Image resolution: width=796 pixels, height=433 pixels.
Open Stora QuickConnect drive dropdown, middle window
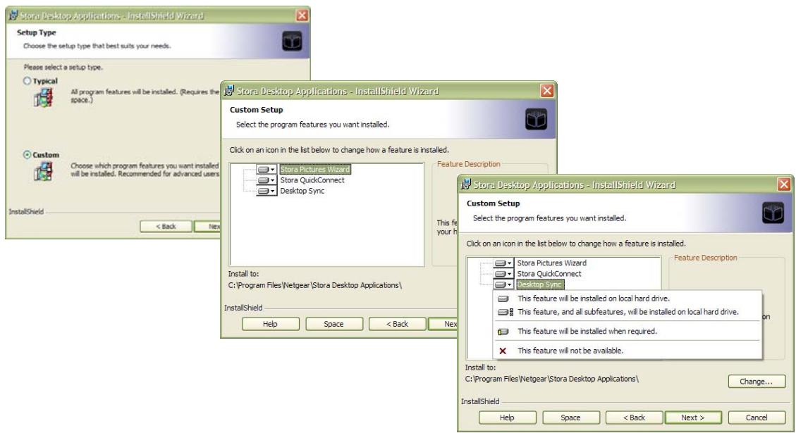coord(266,180)
